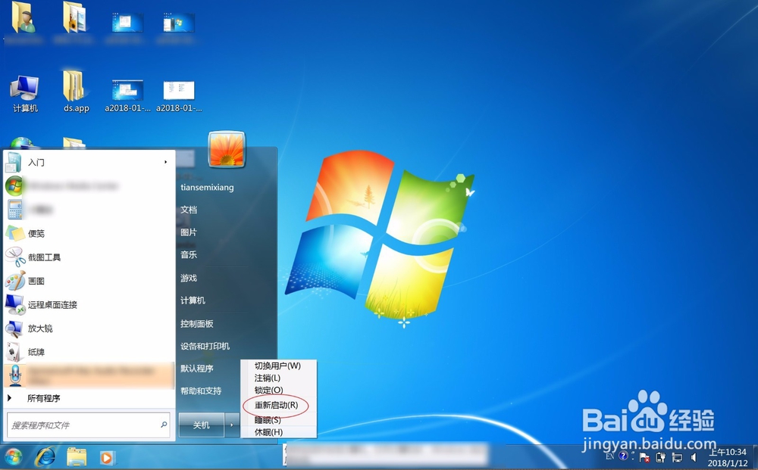Click the Windows Start orb

point(13,456)
